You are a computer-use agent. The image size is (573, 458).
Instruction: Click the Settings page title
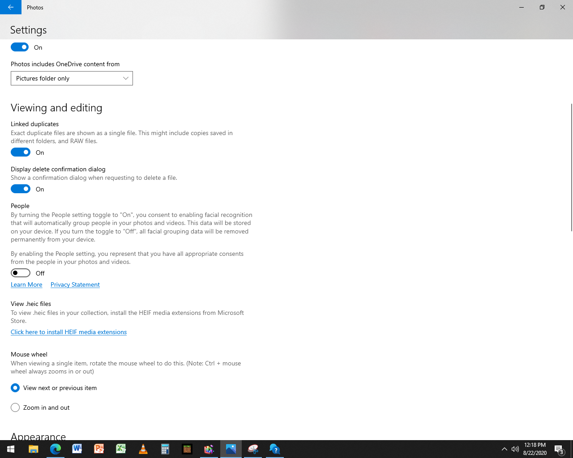(x=28, y=30)
